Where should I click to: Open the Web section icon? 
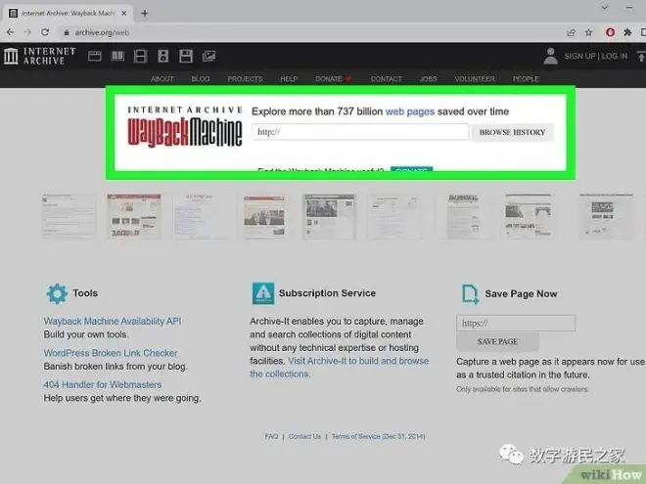click(x=95, y=56)
